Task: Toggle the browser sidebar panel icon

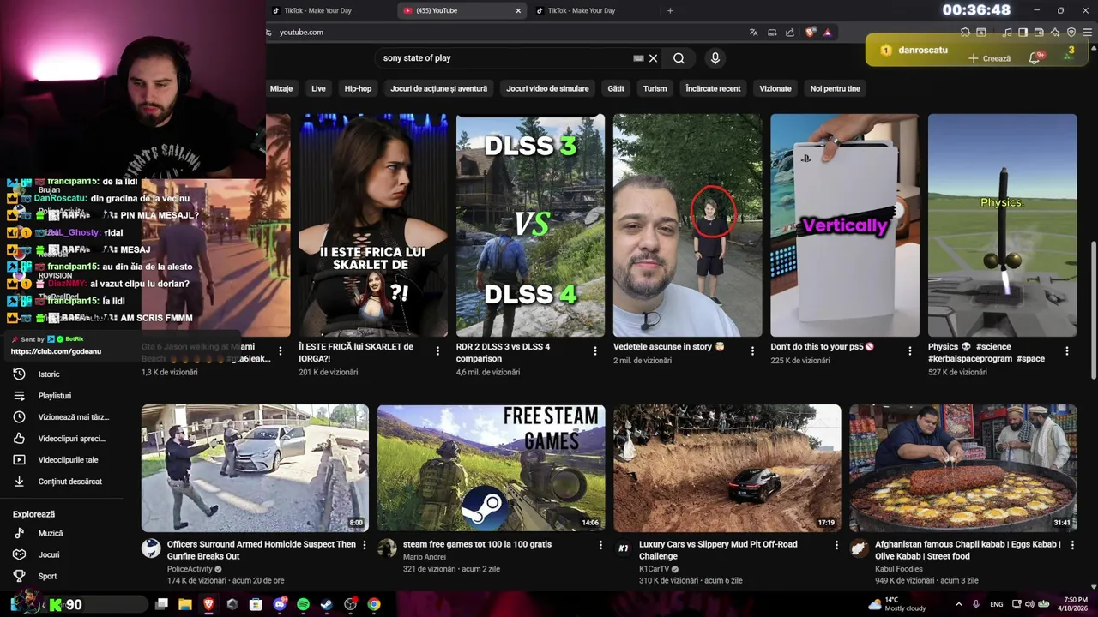Action: tap(1023, 33)
